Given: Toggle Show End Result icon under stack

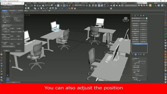Looking at the screenshot, I should tap(136, 55).
